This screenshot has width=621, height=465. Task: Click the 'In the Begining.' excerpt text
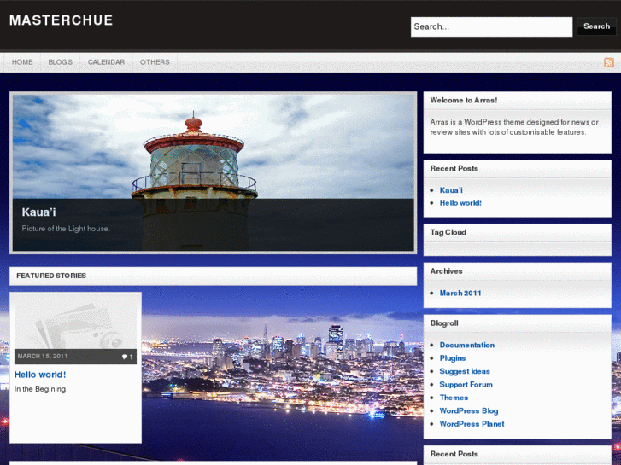click(41, 389)
